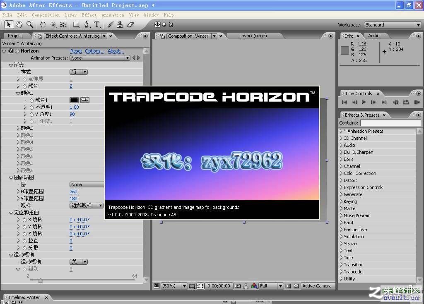
Task: Click the Trapcode Horizon splash image
Action: (212, 153)
